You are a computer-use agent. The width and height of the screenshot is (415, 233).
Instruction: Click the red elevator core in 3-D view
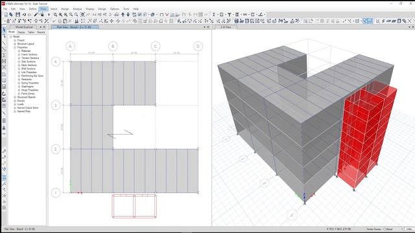pyautogui.click(x=368, y=135)
